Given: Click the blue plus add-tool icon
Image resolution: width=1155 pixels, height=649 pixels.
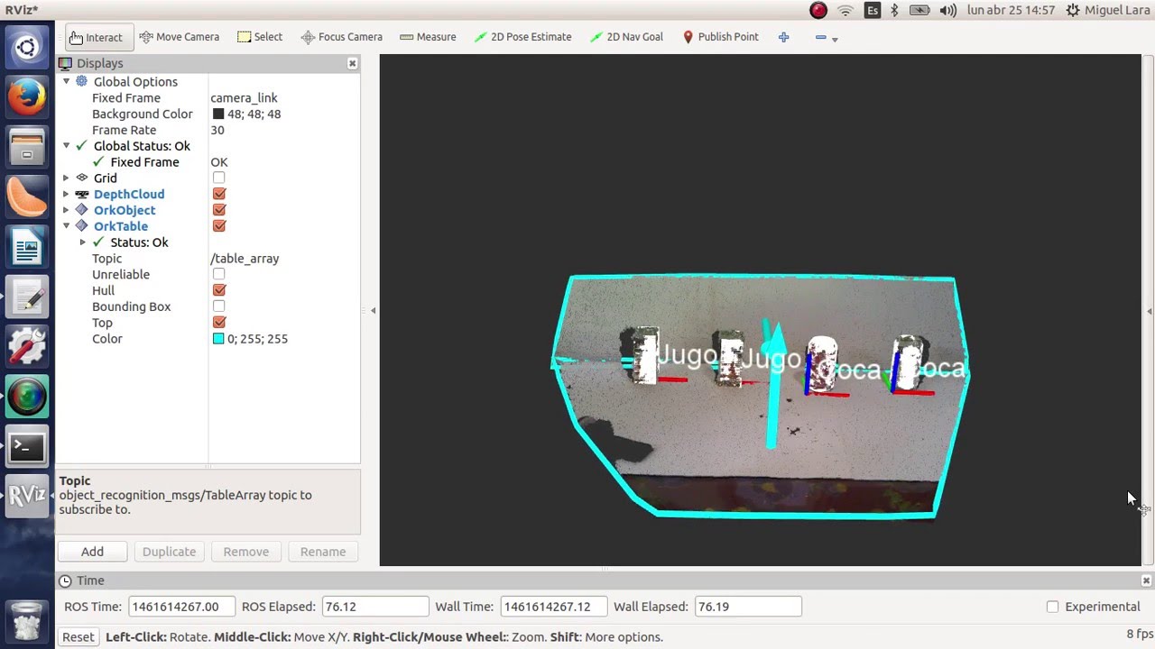Looking at the screenshot, I should (x=783, y=37).
